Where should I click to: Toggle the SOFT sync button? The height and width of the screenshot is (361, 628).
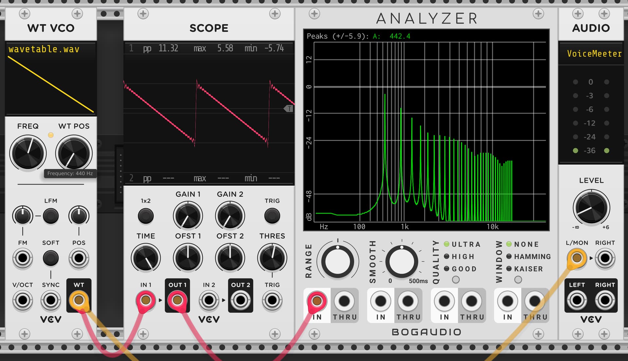click(x=51, y=258)
